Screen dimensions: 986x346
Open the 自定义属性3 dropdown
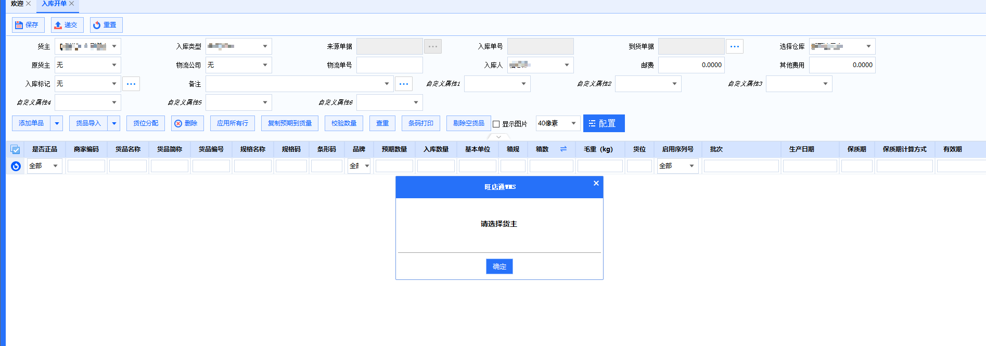point(825,84)
